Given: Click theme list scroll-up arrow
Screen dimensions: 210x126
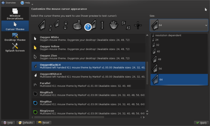Looking at the screenshot, I should pyautogui.click(x=147, y=35).
